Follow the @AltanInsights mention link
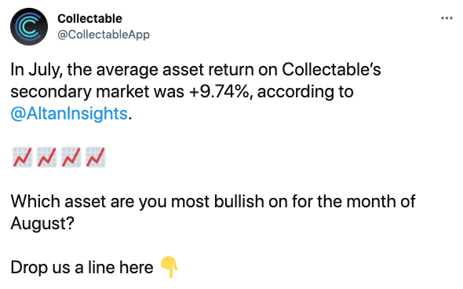 pos(69,113)
